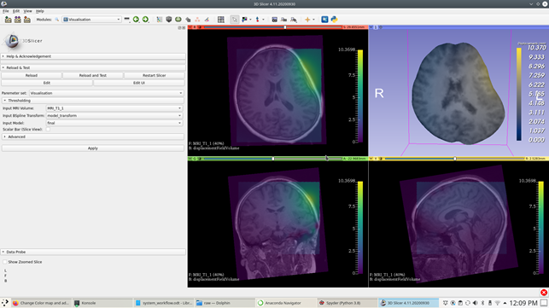Screen dimensions: 549x308
Task: Open the Extensions Manager blue icon
Action: tap(324, 20)
